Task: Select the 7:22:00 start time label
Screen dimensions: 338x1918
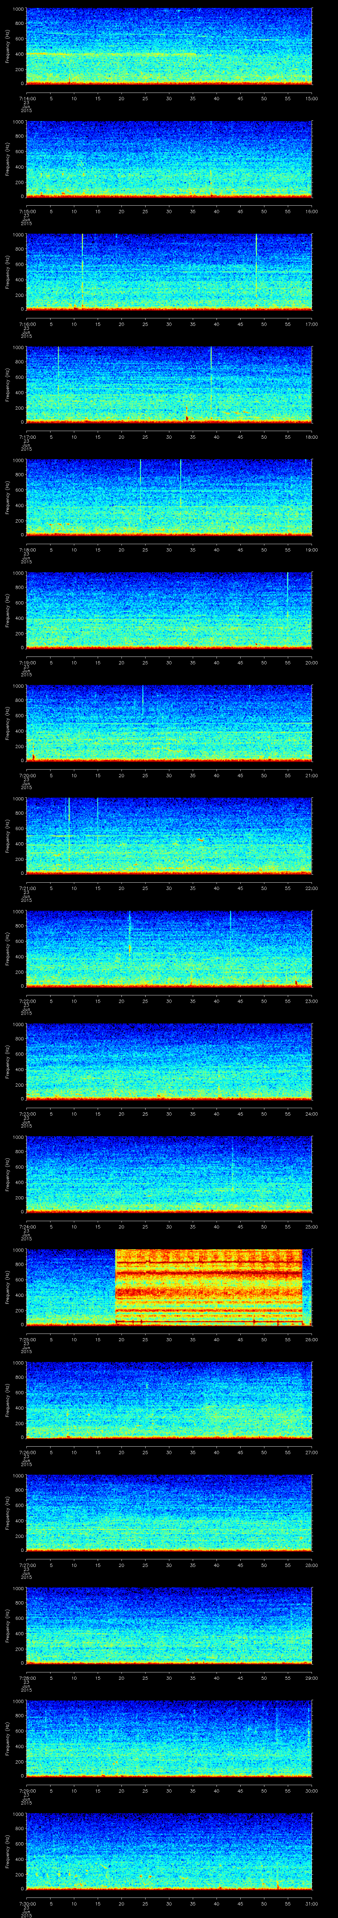Action: (x=27, y=1001)
